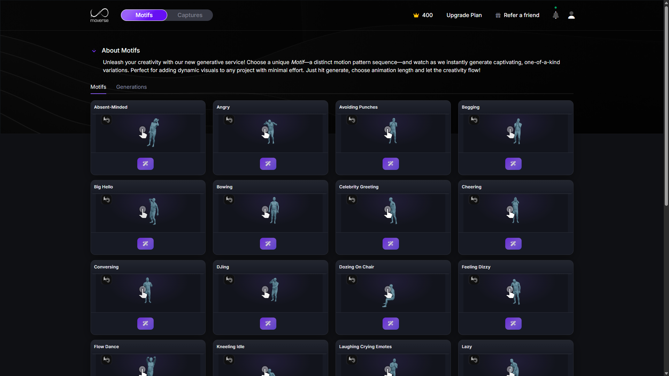Click the reset-view icon on Absent-Minded preview
Image resolution: width=669 pixels, height=376 pixels.
point(107,120)
